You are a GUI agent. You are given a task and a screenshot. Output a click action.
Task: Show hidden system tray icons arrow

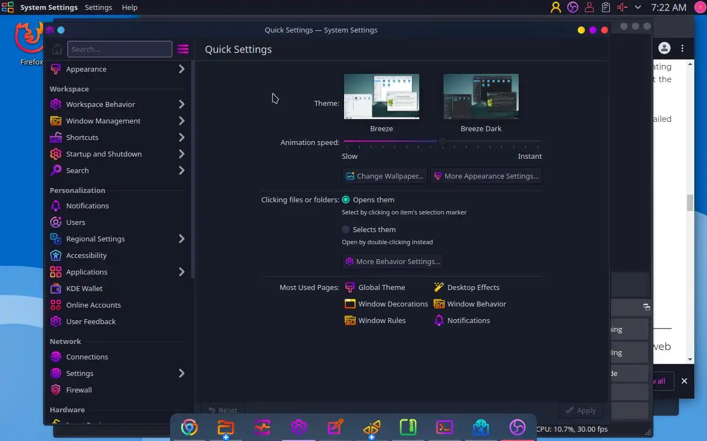(x=638, y=7)
